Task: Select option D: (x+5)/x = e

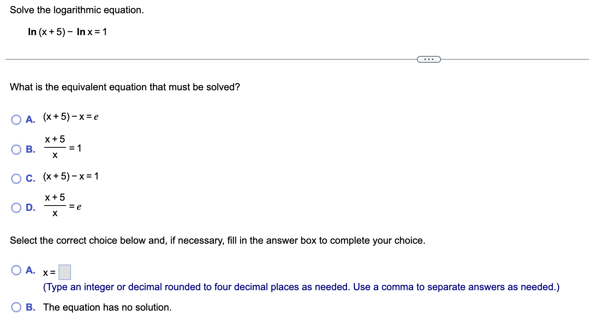Action: (x=16, y=208)
